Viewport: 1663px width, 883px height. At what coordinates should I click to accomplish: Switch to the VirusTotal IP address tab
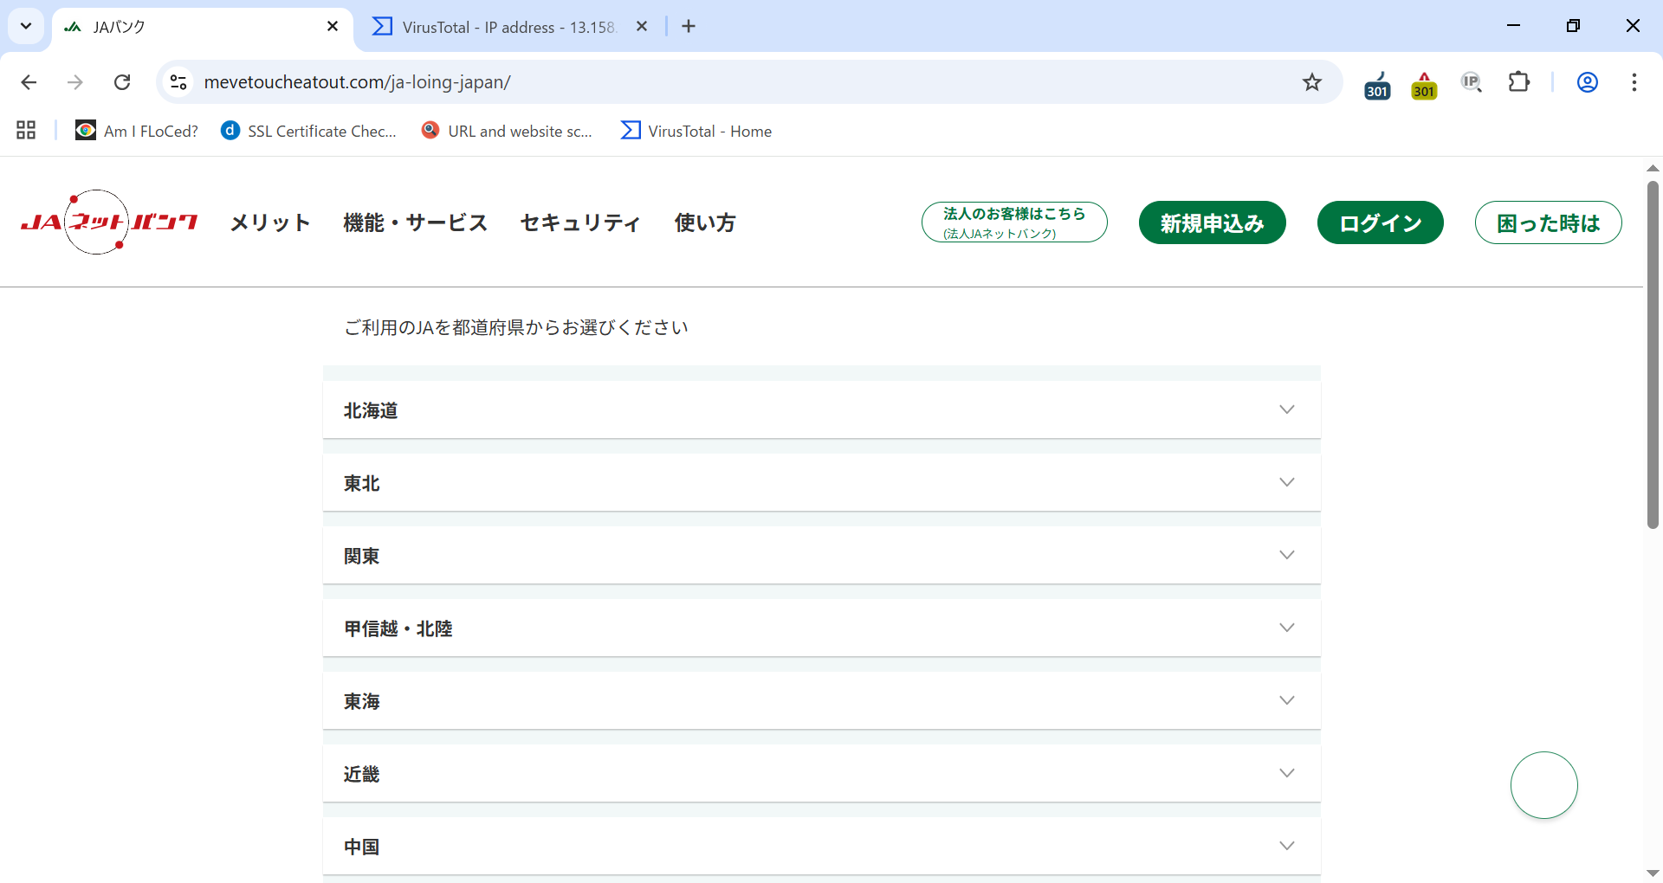click(x=511, y=27)
